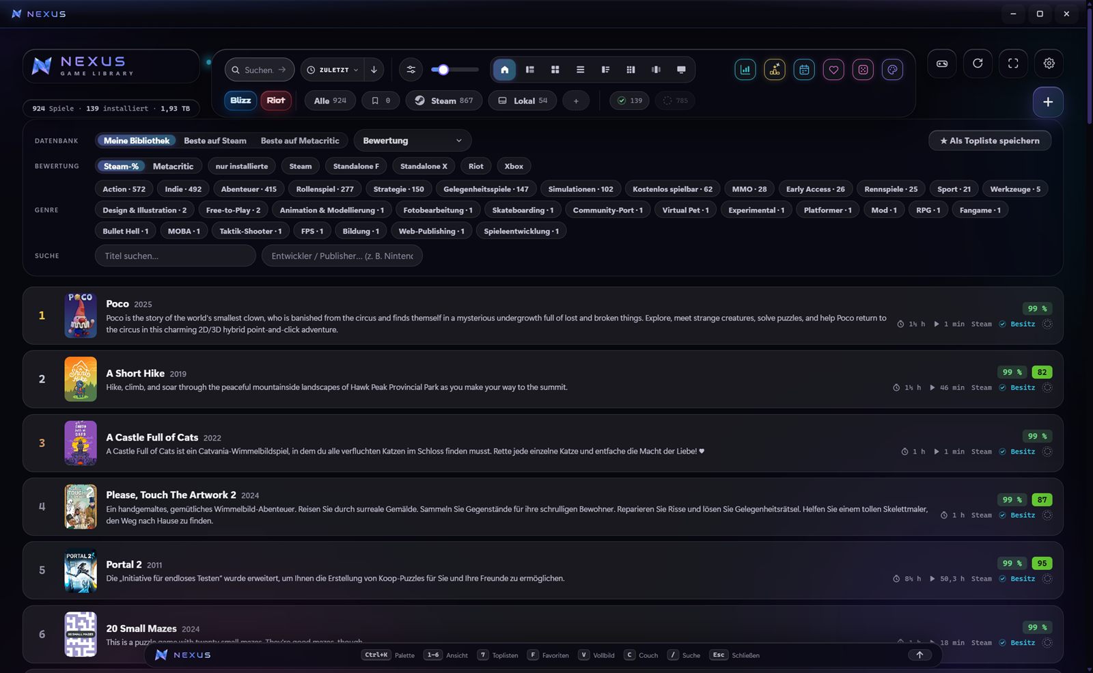Open the theme palette icon
The image size is (1093, 673).
(x=892, y=70)
